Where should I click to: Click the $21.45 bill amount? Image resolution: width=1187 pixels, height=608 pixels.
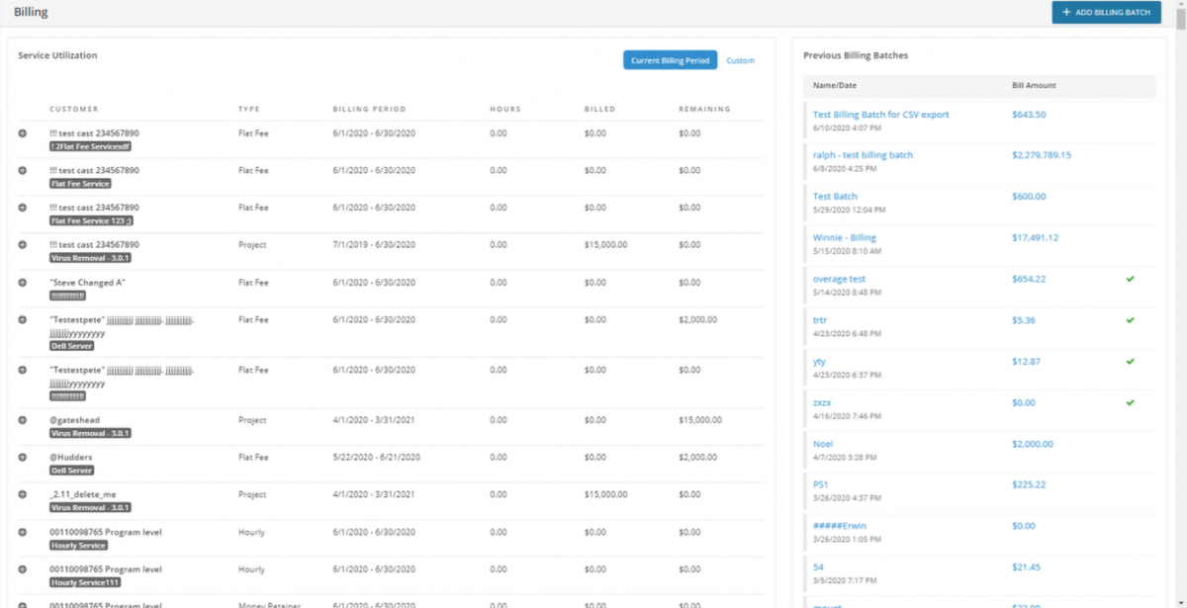pos(1027,567)
